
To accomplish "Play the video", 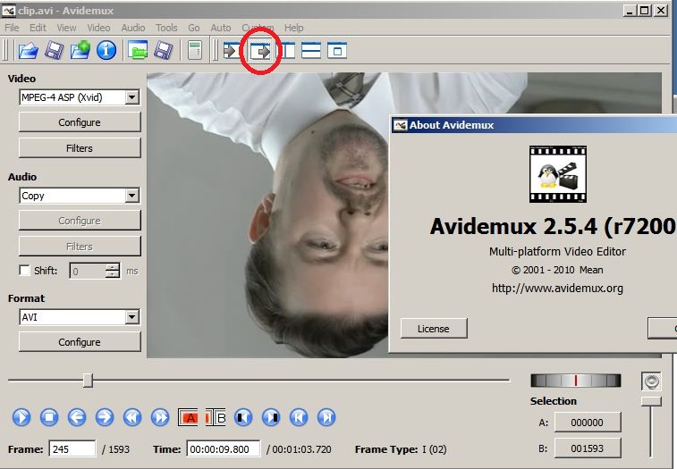I will [21, 417].
